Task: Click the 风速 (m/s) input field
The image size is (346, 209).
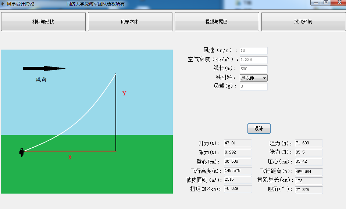Action: (x=253, y=51)
